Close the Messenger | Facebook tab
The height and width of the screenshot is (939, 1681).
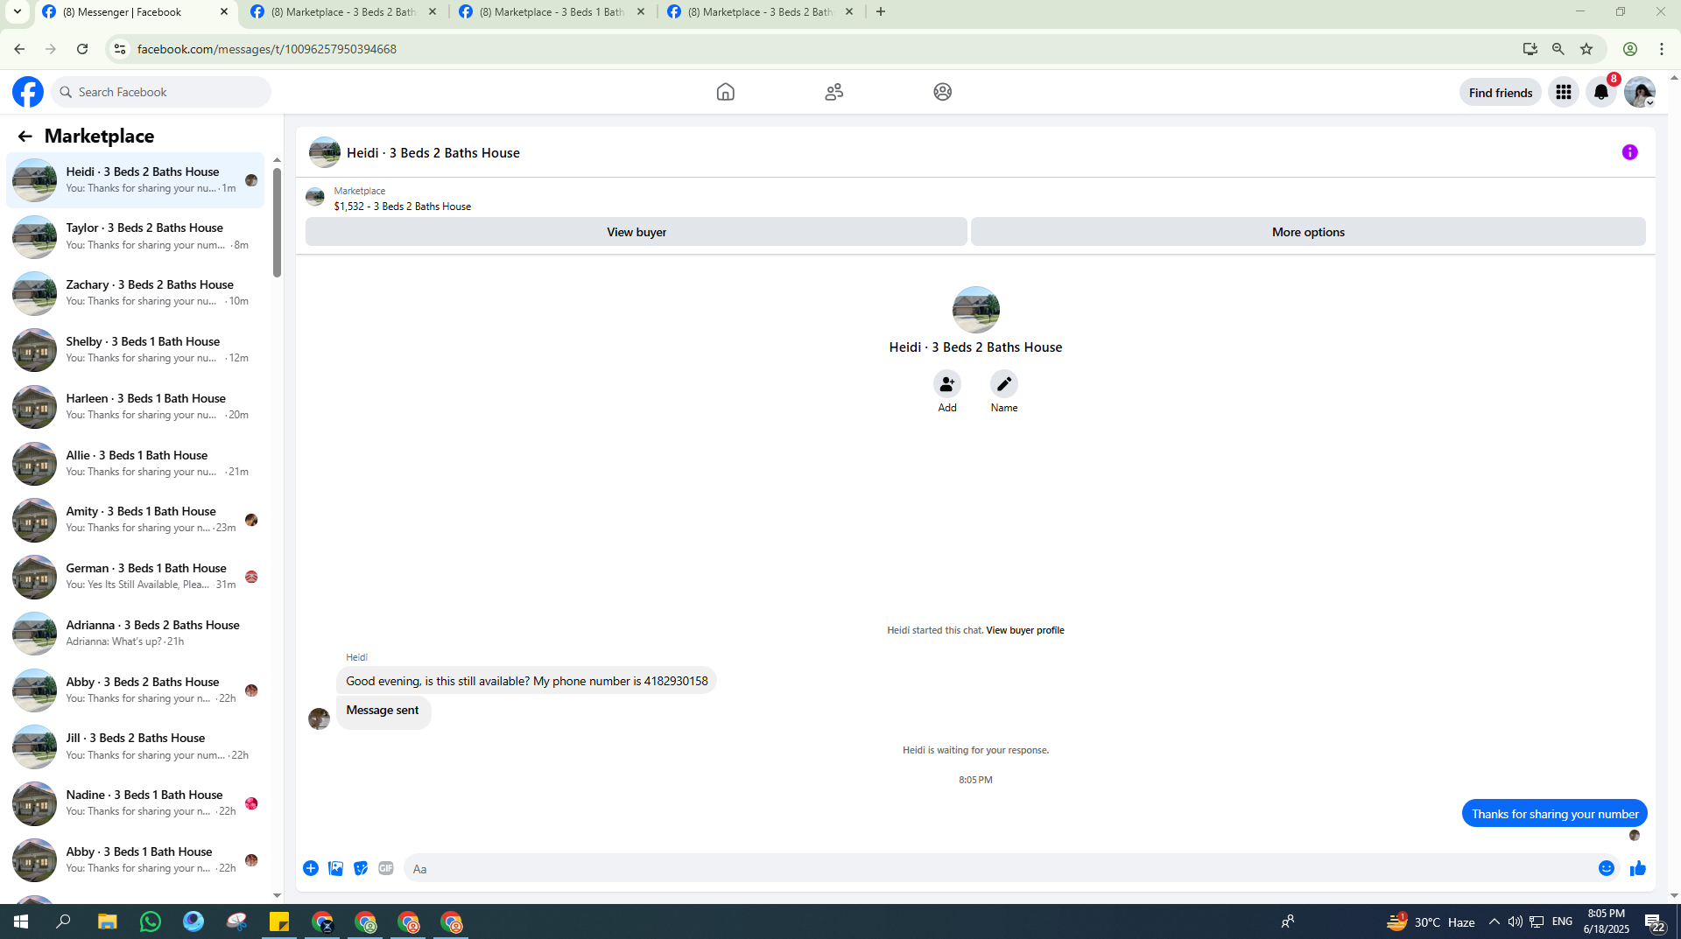[224, 12]
